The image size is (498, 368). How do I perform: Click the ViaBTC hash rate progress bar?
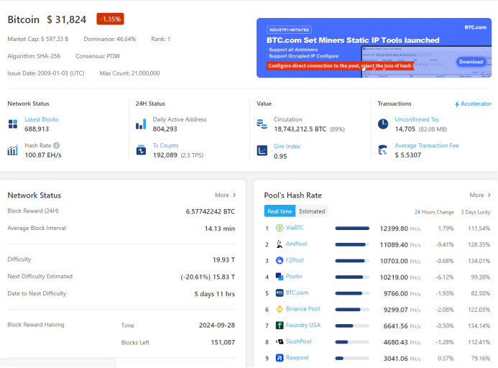pos(352,228)
